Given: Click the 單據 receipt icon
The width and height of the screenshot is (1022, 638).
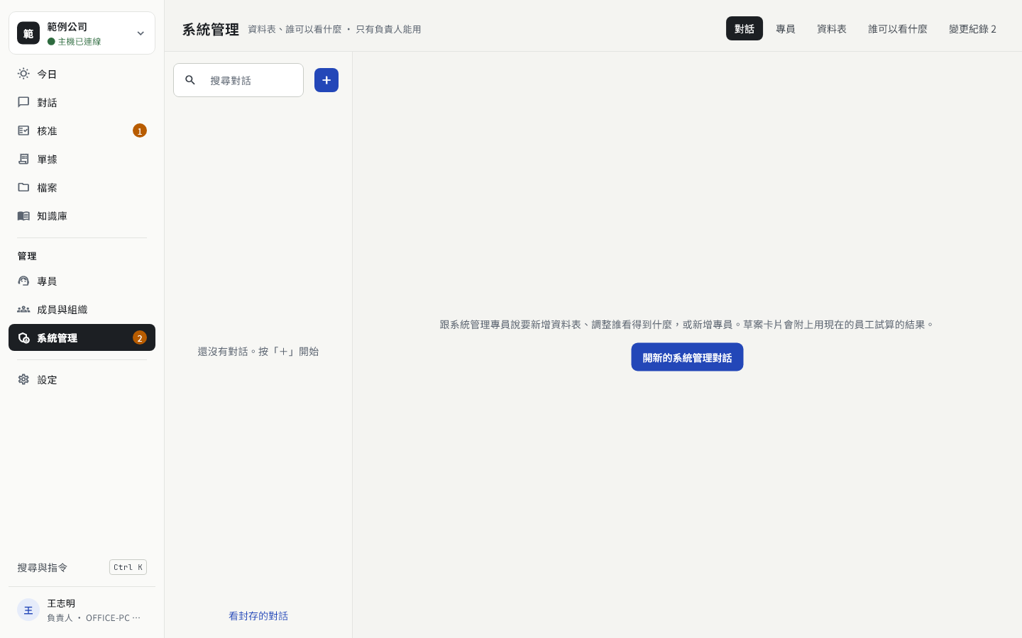Looking at the screenshot, I should pos(23,159).
